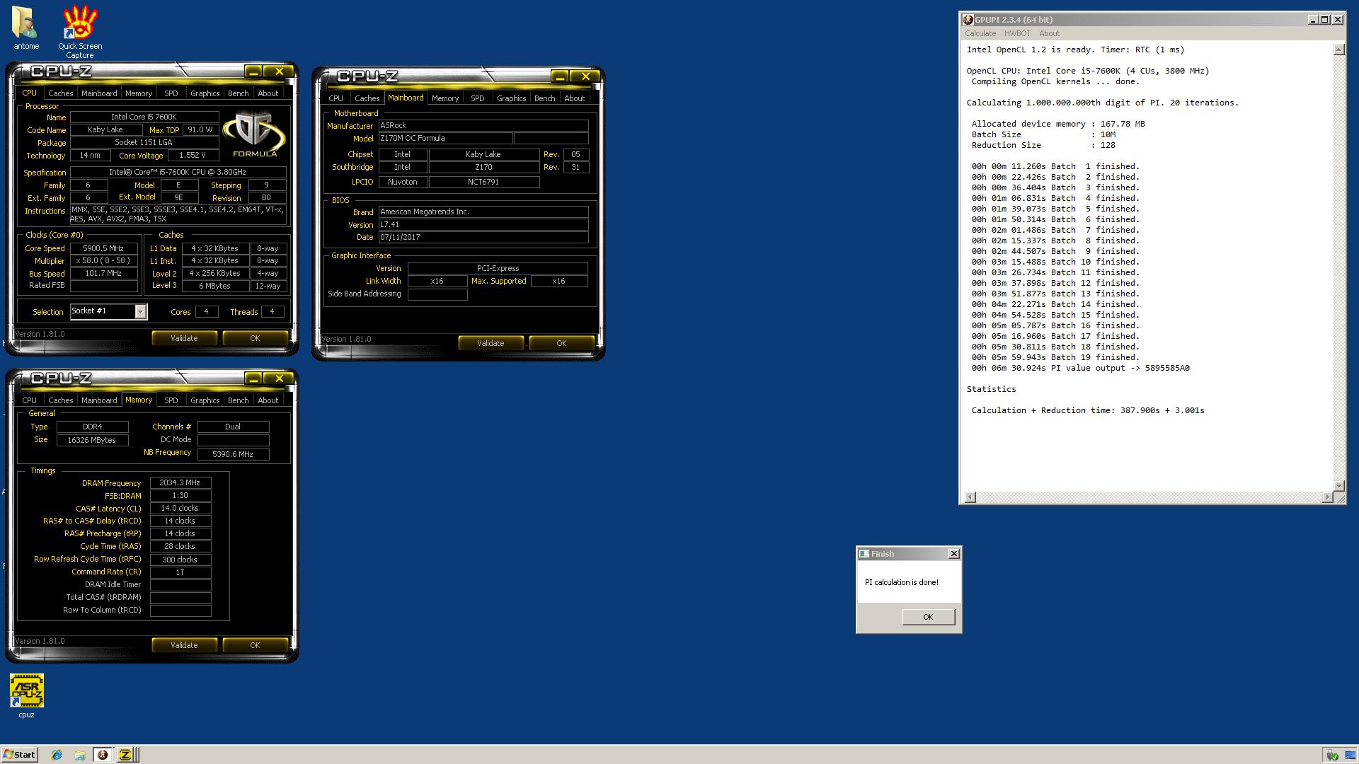The height and width of the screenshot is (764, 1359).
Task: Click the GPUPI output scroll down arrow
Action: coord(1338,485)
